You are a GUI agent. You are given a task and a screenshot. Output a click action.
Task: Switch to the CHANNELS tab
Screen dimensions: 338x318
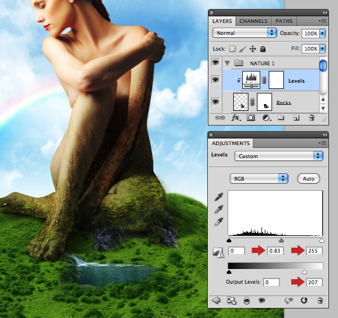[253, 21]
